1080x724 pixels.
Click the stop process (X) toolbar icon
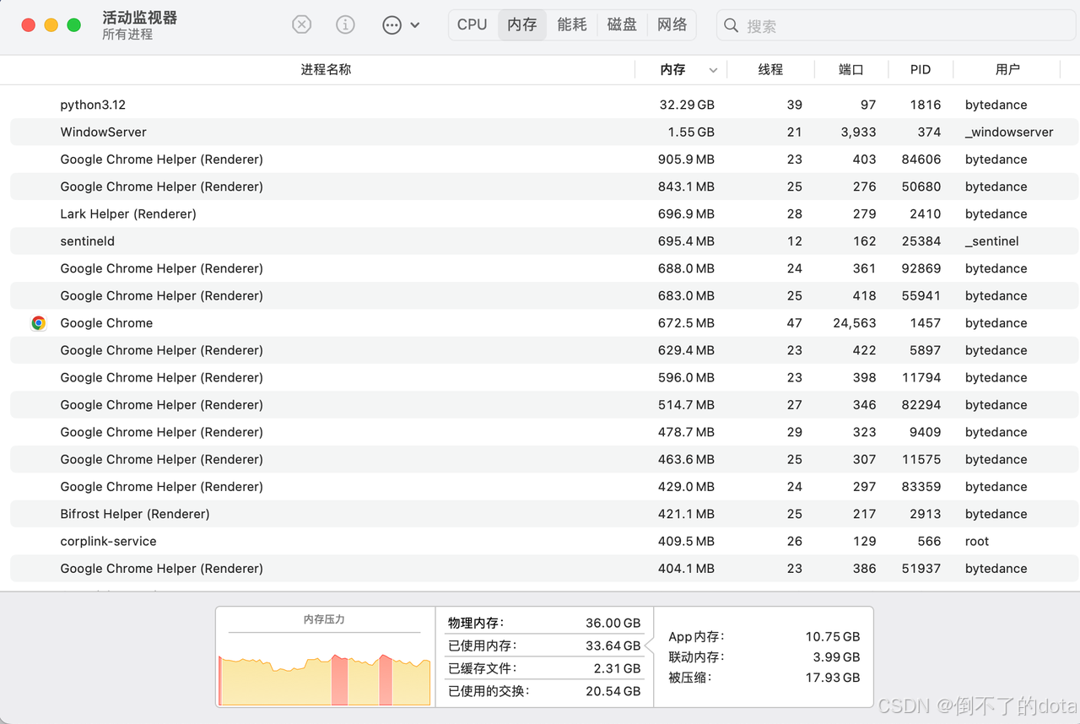pos(301,25)
